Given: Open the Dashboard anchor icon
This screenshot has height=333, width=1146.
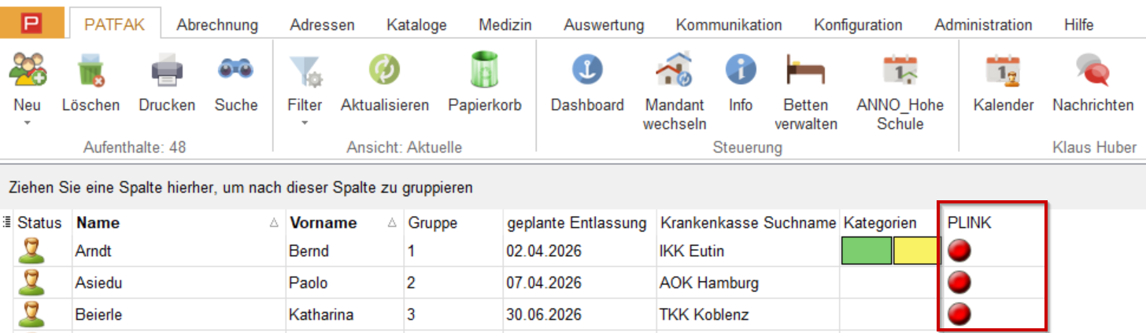Looking at the screenshot, I should click(587, 72).
